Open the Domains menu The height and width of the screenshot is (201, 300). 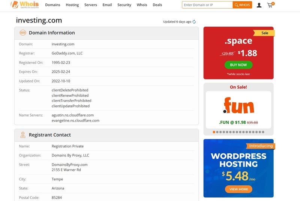tap(52, 5)
